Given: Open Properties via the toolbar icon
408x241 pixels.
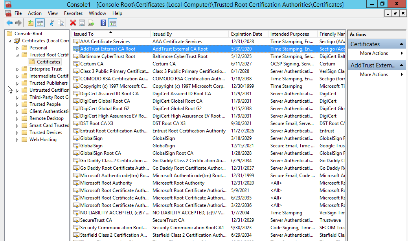Looking at the screenshot, I should tap(82, 23).
